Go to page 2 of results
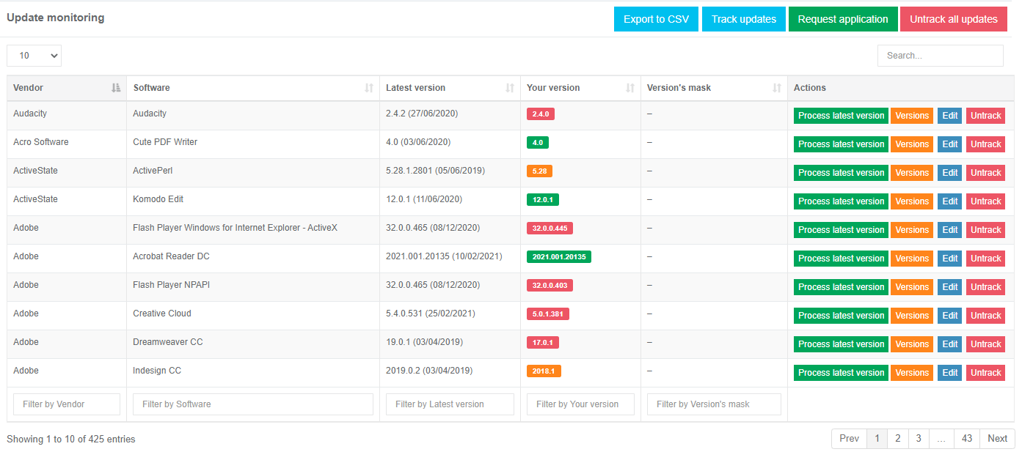 pos(897,439)
